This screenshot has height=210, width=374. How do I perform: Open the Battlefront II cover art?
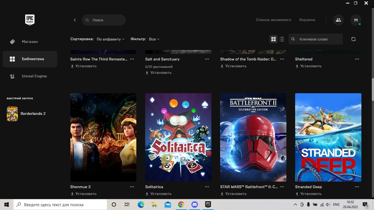click(253, 137)
